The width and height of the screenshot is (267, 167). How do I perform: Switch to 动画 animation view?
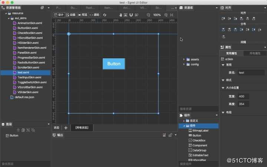coord(71,15)
